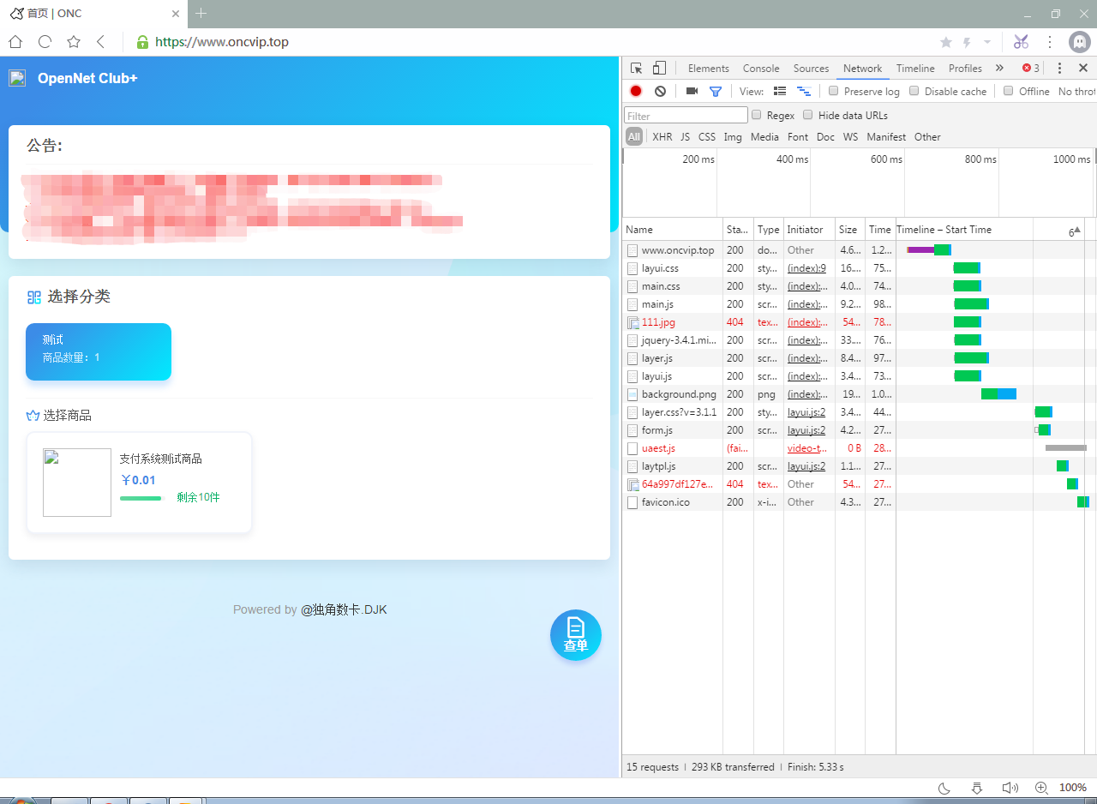This screenshot has height=804, width=1097.
Task: Select the 测试 category card
Action: point(99,351)
